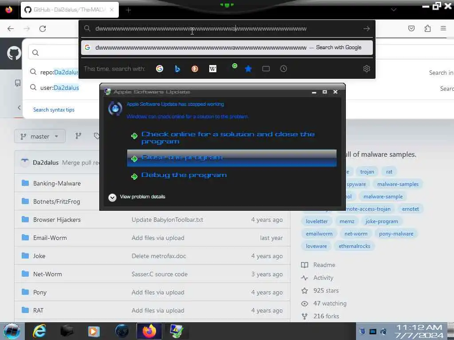Click the emotet topic tag

410,209
